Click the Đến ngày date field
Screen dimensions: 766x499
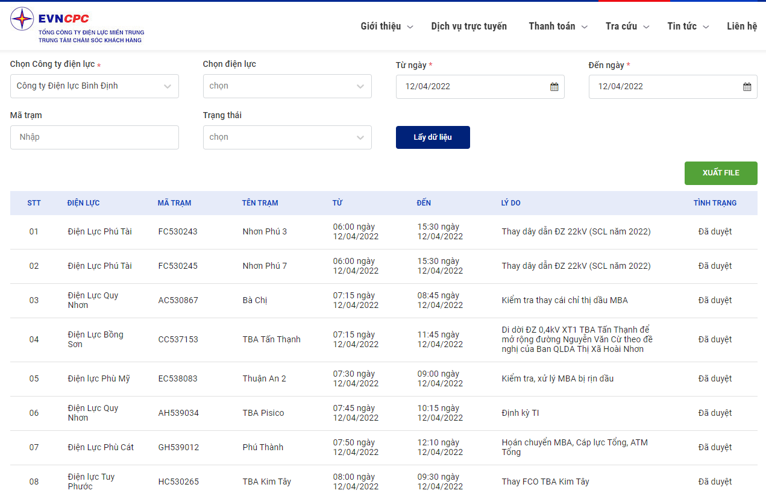click(673, 87)
